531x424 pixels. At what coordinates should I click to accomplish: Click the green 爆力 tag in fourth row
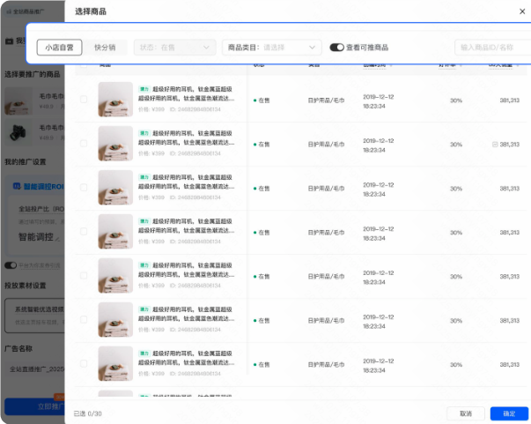pos(144,221)
